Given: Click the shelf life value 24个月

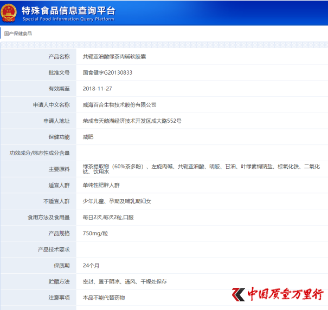Looking at the screenshot, I should click(x=91, y=266).
